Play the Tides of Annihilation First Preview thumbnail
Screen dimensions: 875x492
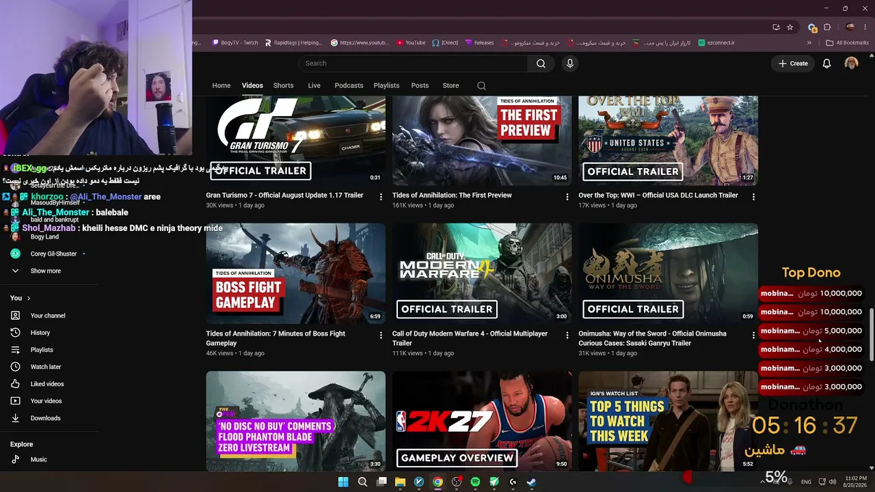(x=482, y=141)
